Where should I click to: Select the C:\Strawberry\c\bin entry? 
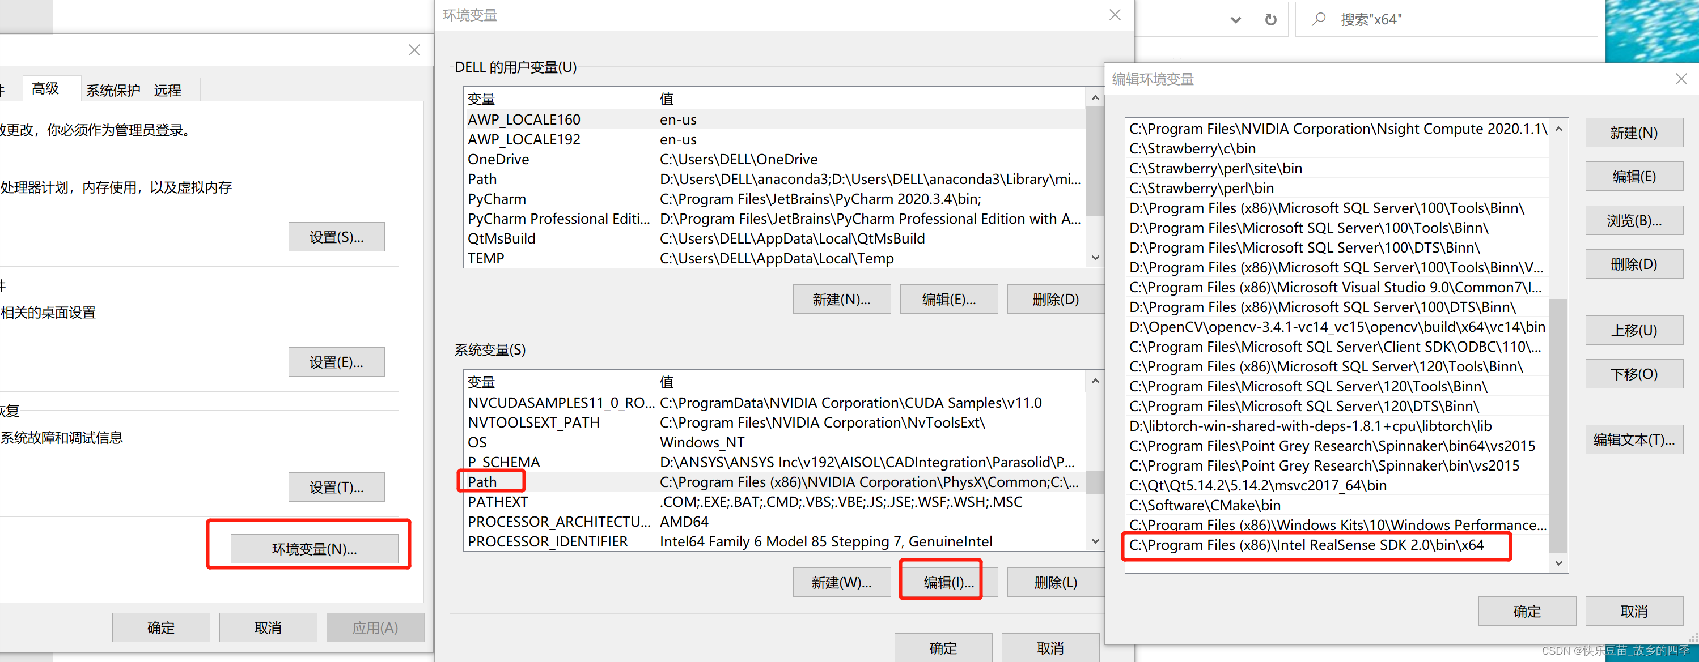[1337, 149]
